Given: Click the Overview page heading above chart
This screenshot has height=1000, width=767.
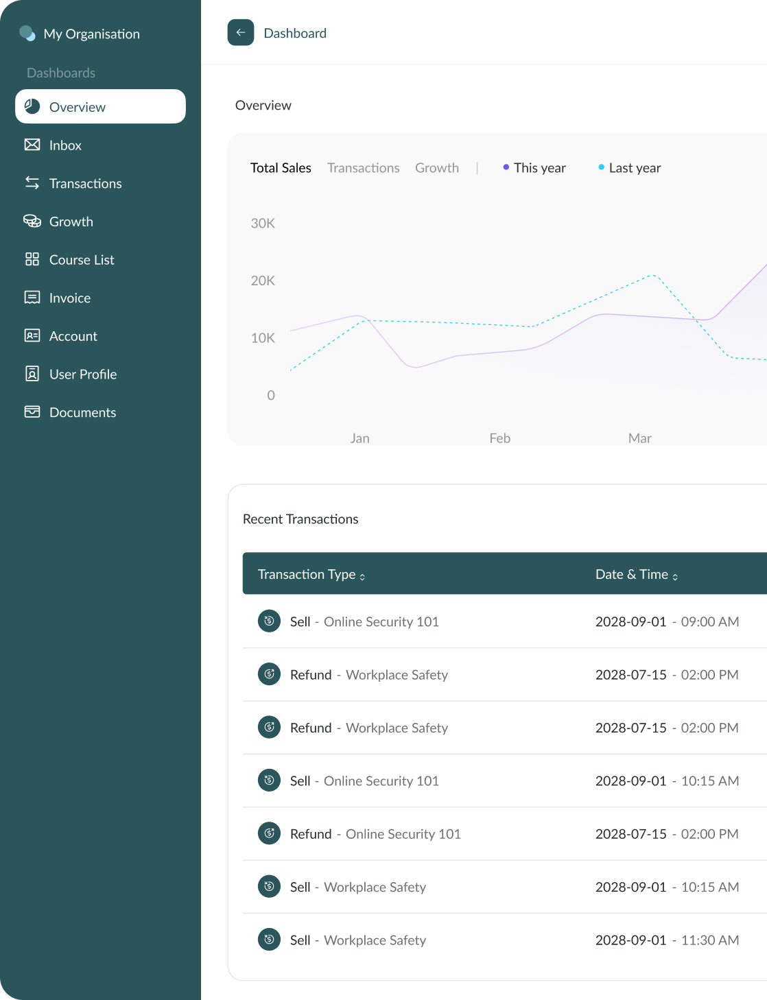Looking at the screenshot, I should (263, 105).
